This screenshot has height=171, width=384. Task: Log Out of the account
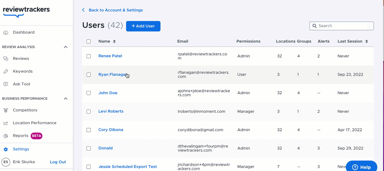click(x=58, y=162)
